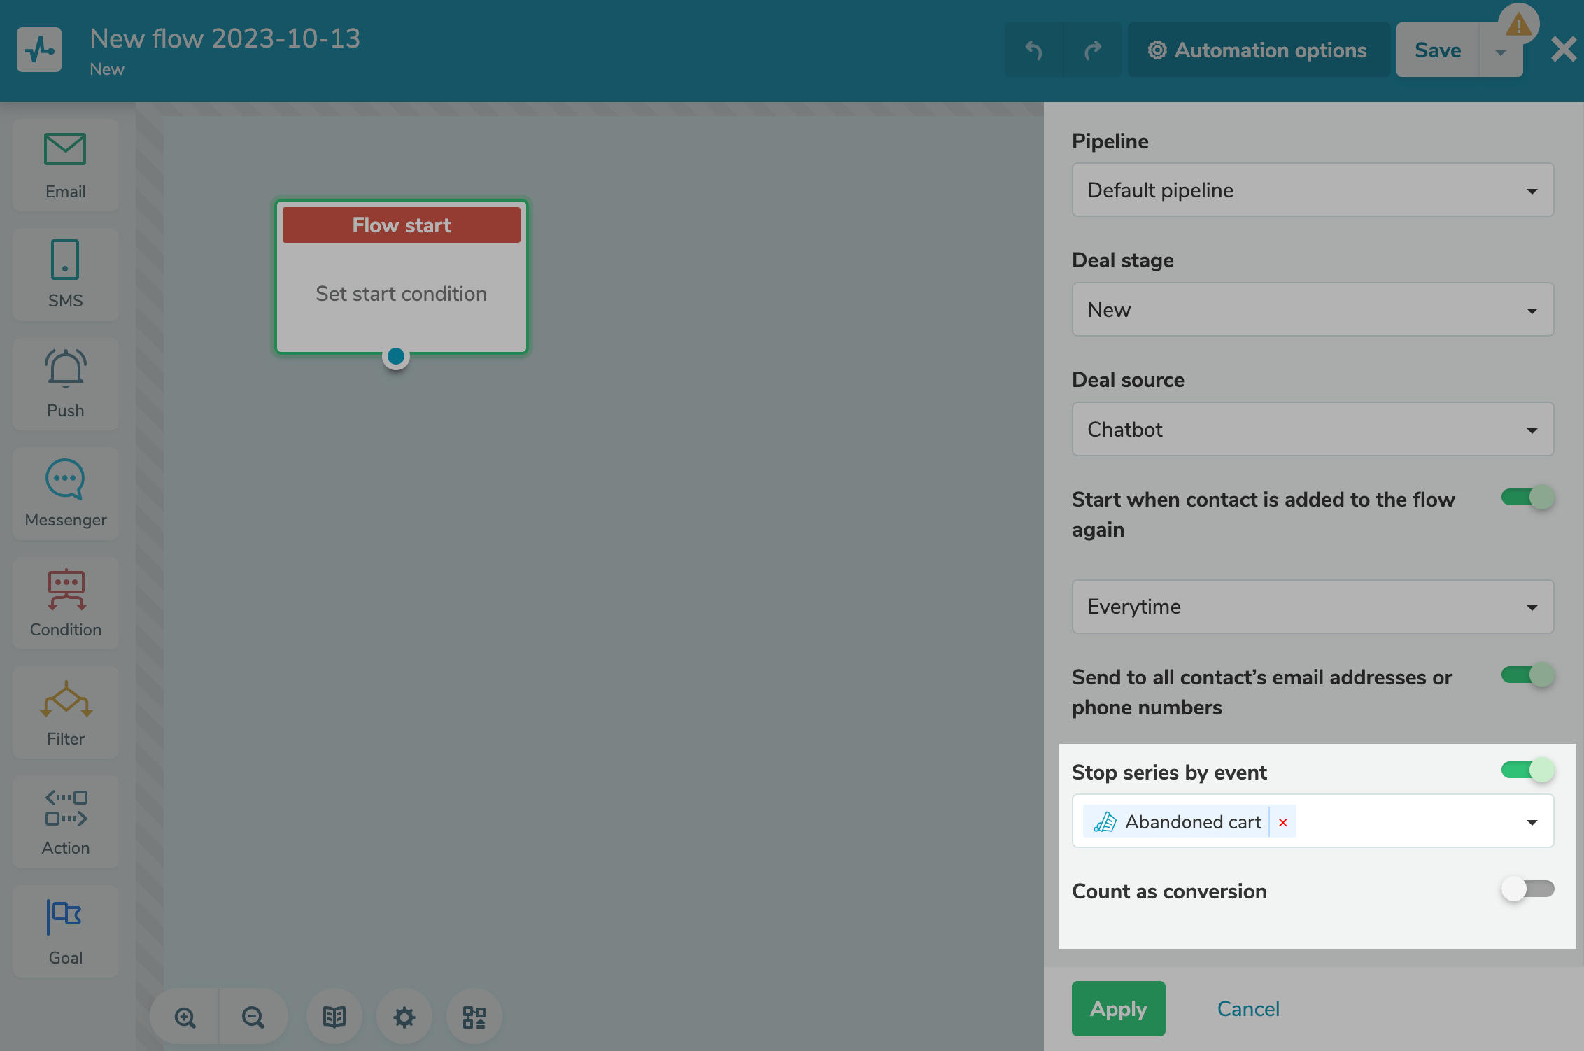The image size is (1584, 1051).
Task: Choose the Push notification bell icon
Action: [65, 368]
